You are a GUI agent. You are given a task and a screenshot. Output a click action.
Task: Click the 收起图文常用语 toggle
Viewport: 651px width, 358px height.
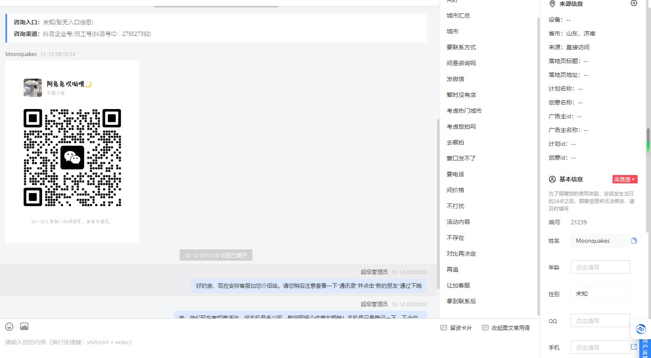(x=506, y=328)
